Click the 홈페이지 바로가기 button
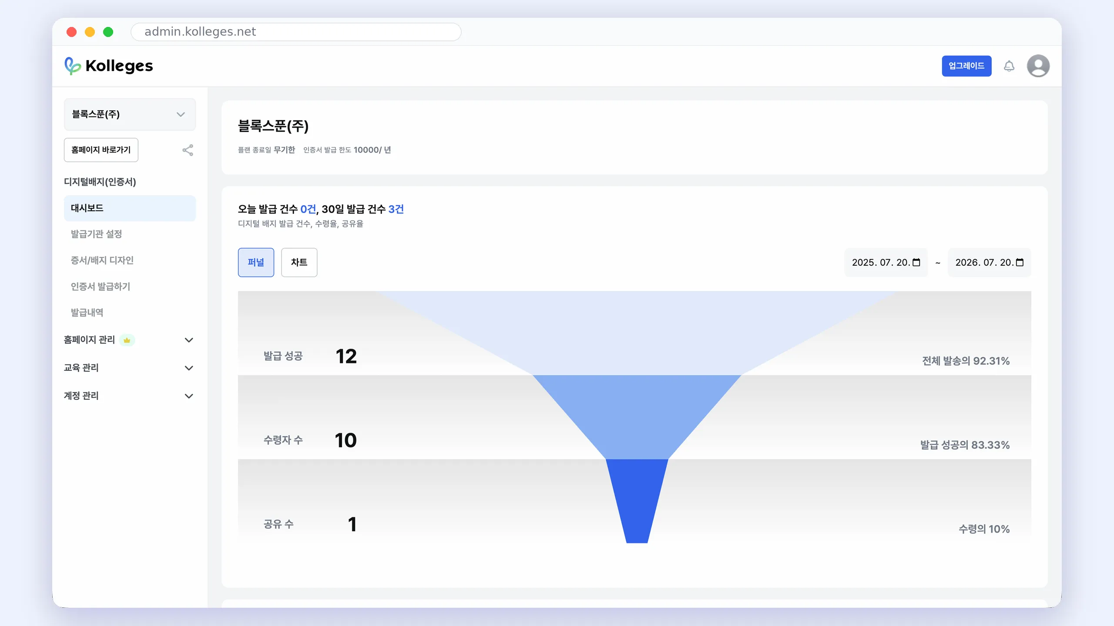The height and width of the screenshot is (626, 1114). tap(101, 150)
